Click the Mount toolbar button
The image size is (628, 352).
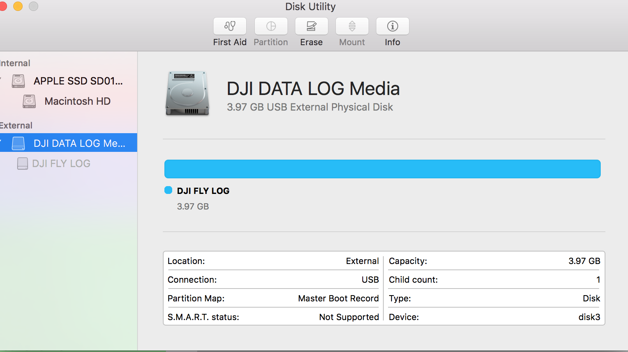tap(352, 26)
